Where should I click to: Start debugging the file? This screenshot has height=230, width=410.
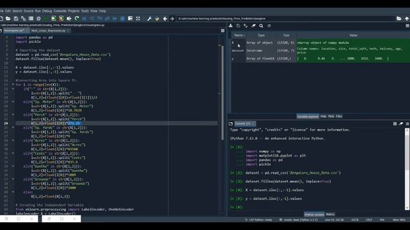pyautogui.click(x=85, y=19)
